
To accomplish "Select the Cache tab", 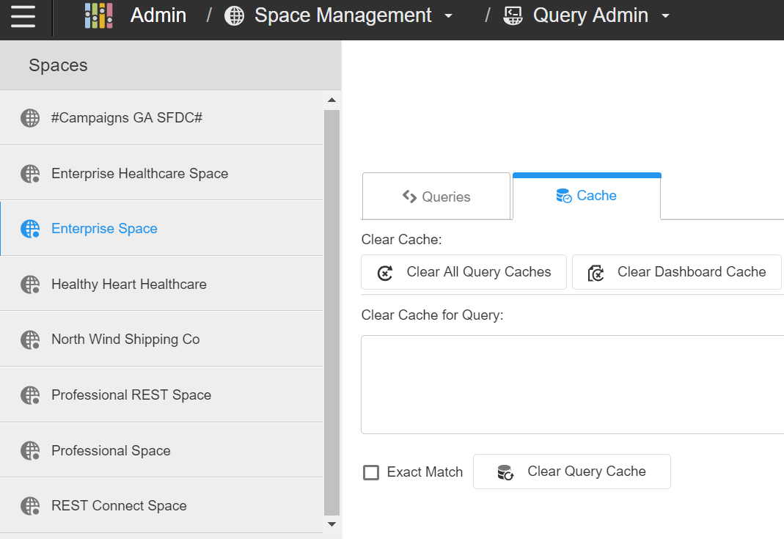I will click(x=587, y=196).
